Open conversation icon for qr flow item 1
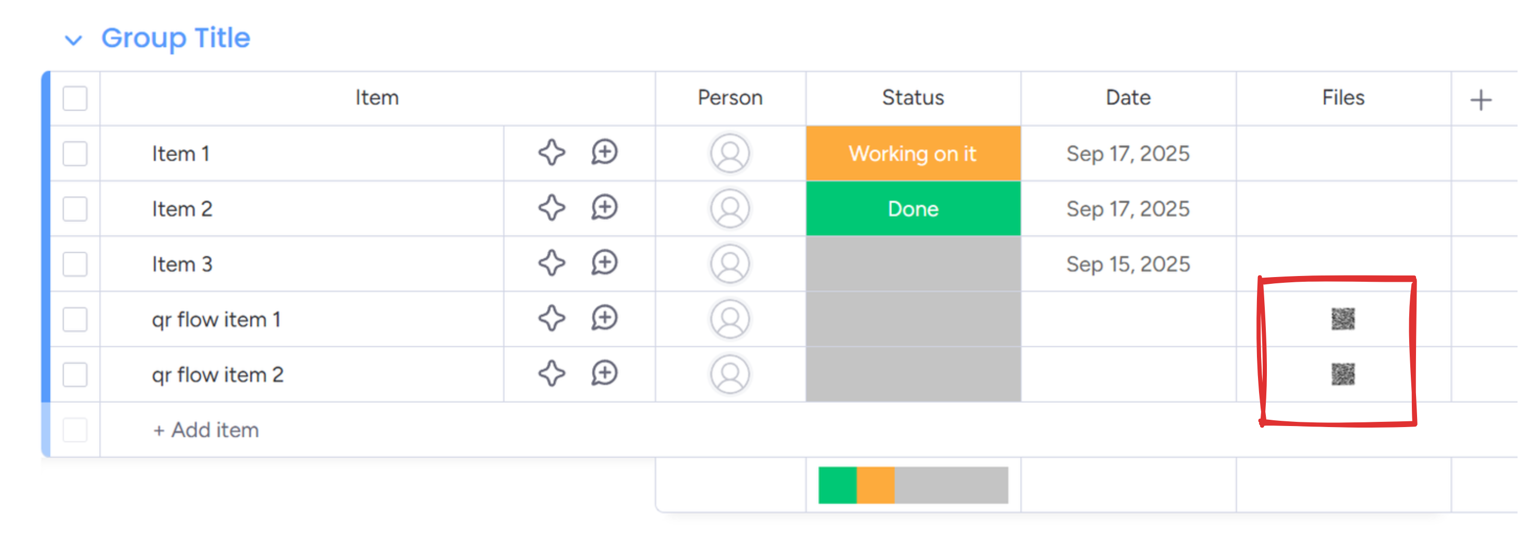Screen dimensions: 1528x552 click(604, 318)
